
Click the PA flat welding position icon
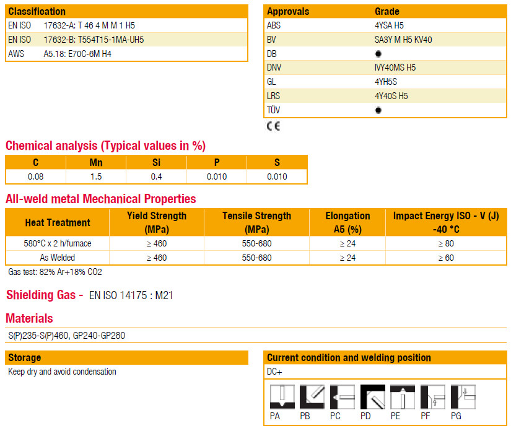282,397
